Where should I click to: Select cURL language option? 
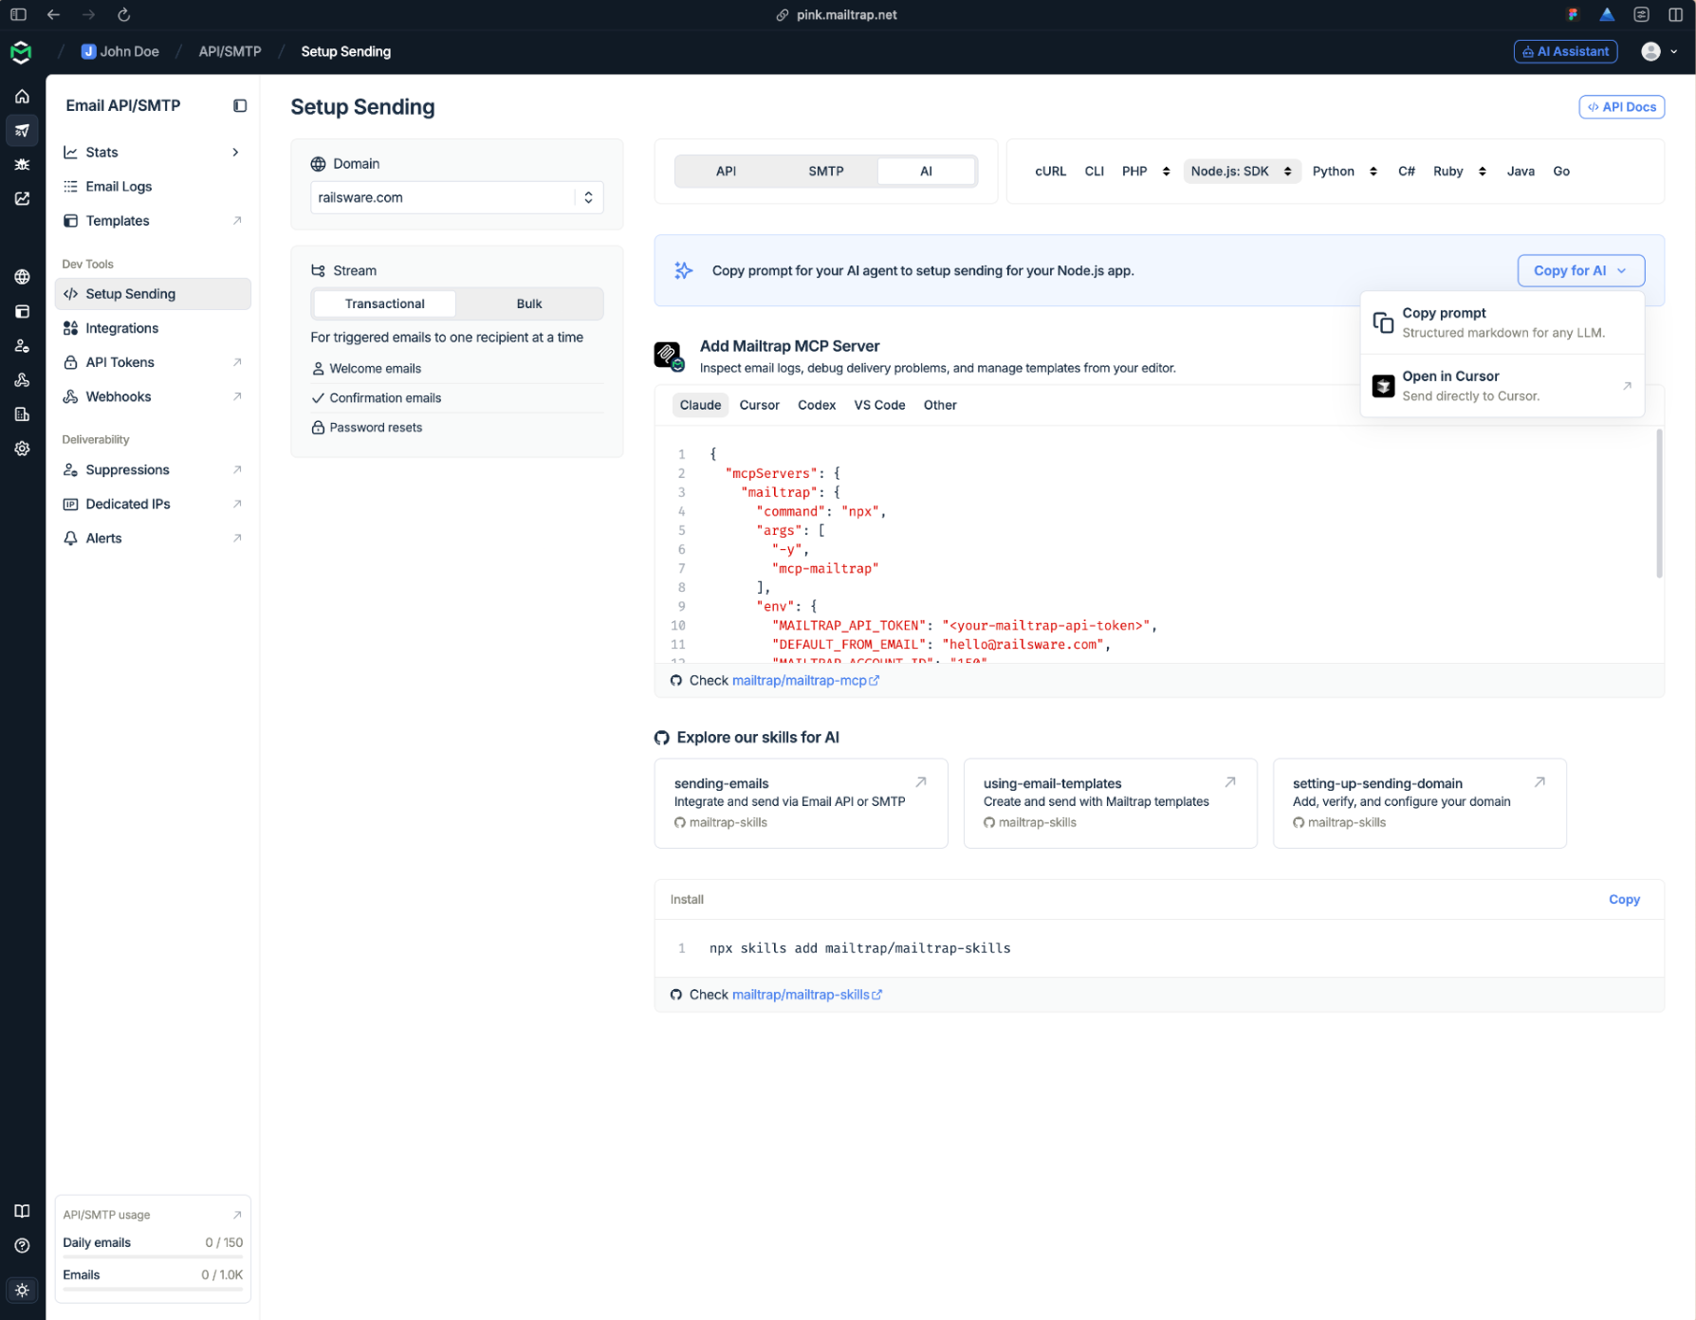[x=1050, y=171]
